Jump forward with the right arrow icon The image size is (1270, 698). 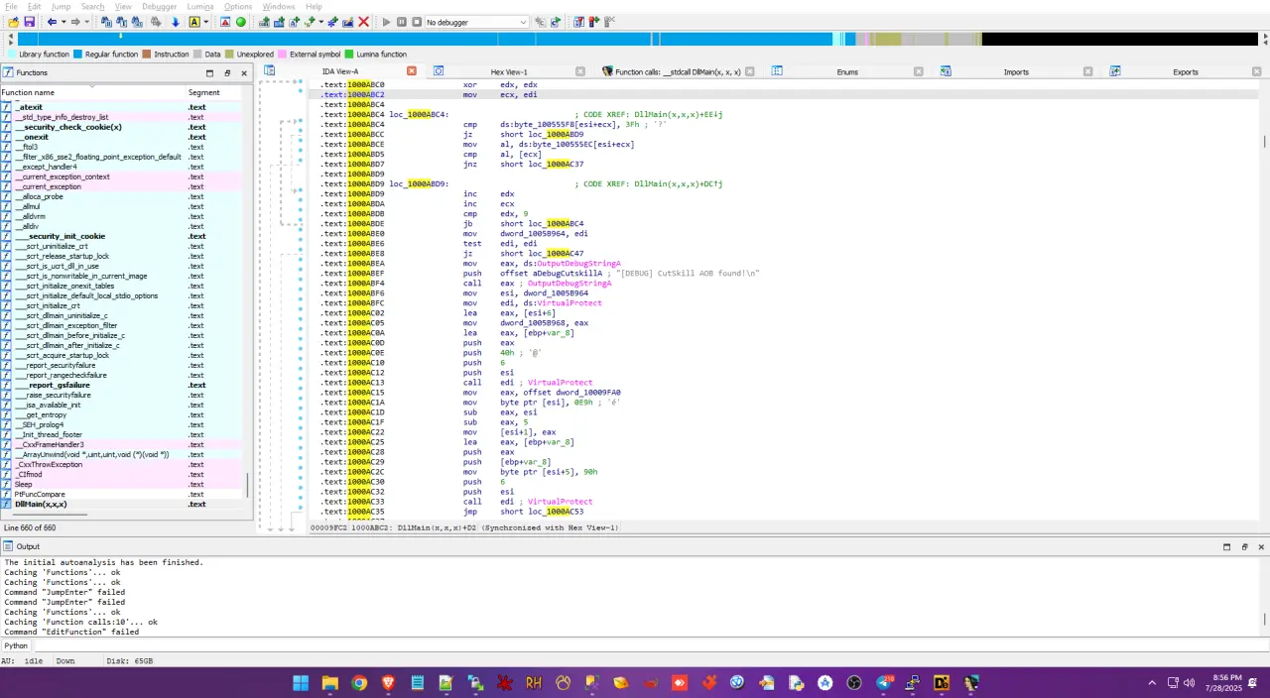pyautogui.click(x=74, y=22)
